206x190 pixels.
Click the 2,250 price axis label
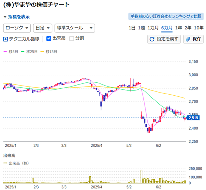[193, 142]
